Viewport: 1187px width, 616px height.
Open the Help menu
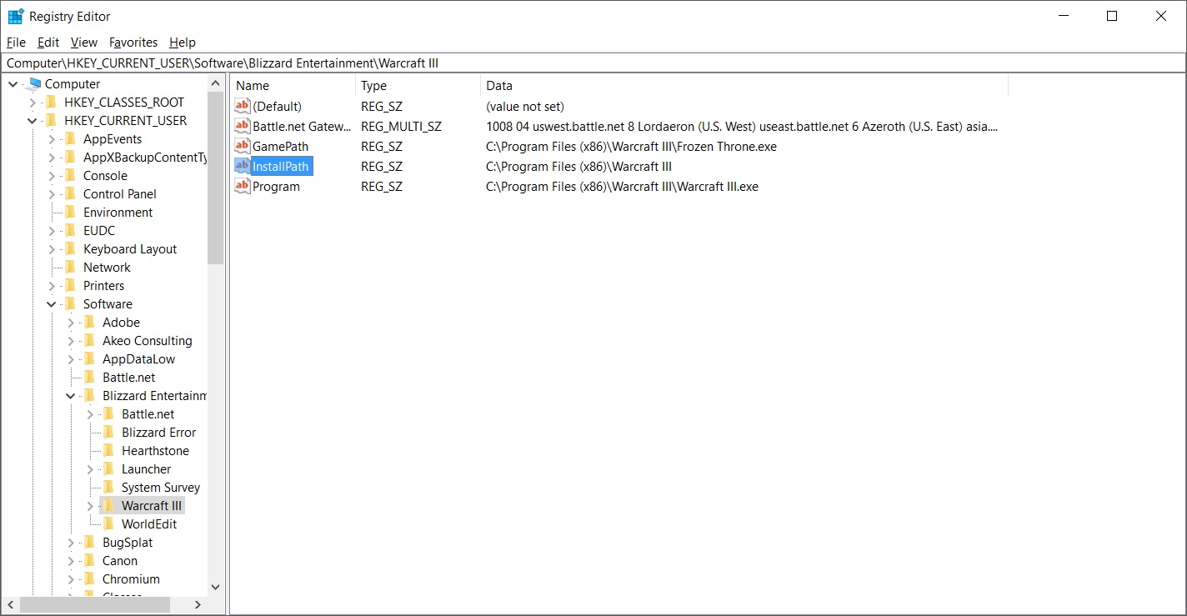[x=182, y=42]
